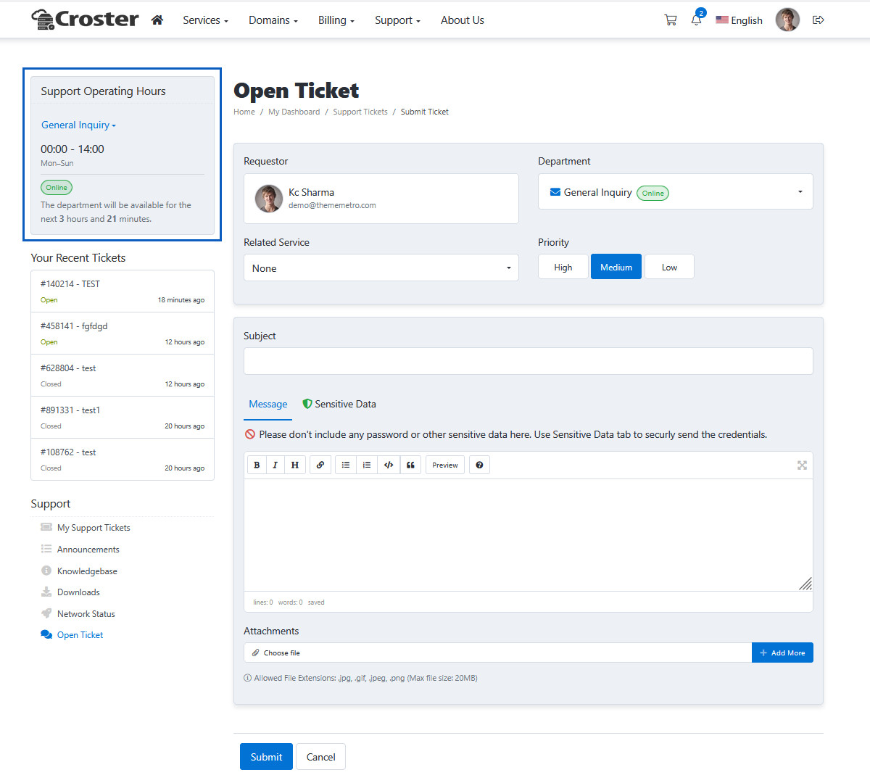Insert a link using editor toolbar
870x783 pixels.
(x=320, y=465)
